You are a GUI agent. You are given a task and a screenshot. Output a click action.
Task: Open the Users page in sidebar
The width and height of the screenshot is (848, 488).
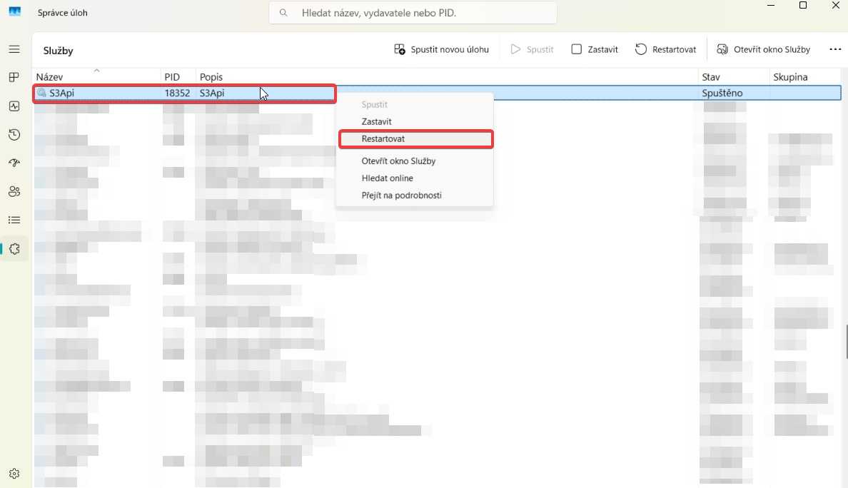point(14,191)
